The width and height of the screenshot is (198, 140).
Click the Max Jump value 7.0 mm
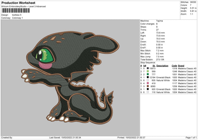point(160,56)
